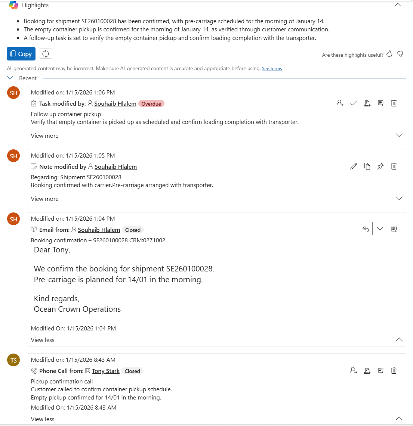This screenshot has height=426, width=413.
Task: Collapse the Highlights section
Action: pos(398,5)
